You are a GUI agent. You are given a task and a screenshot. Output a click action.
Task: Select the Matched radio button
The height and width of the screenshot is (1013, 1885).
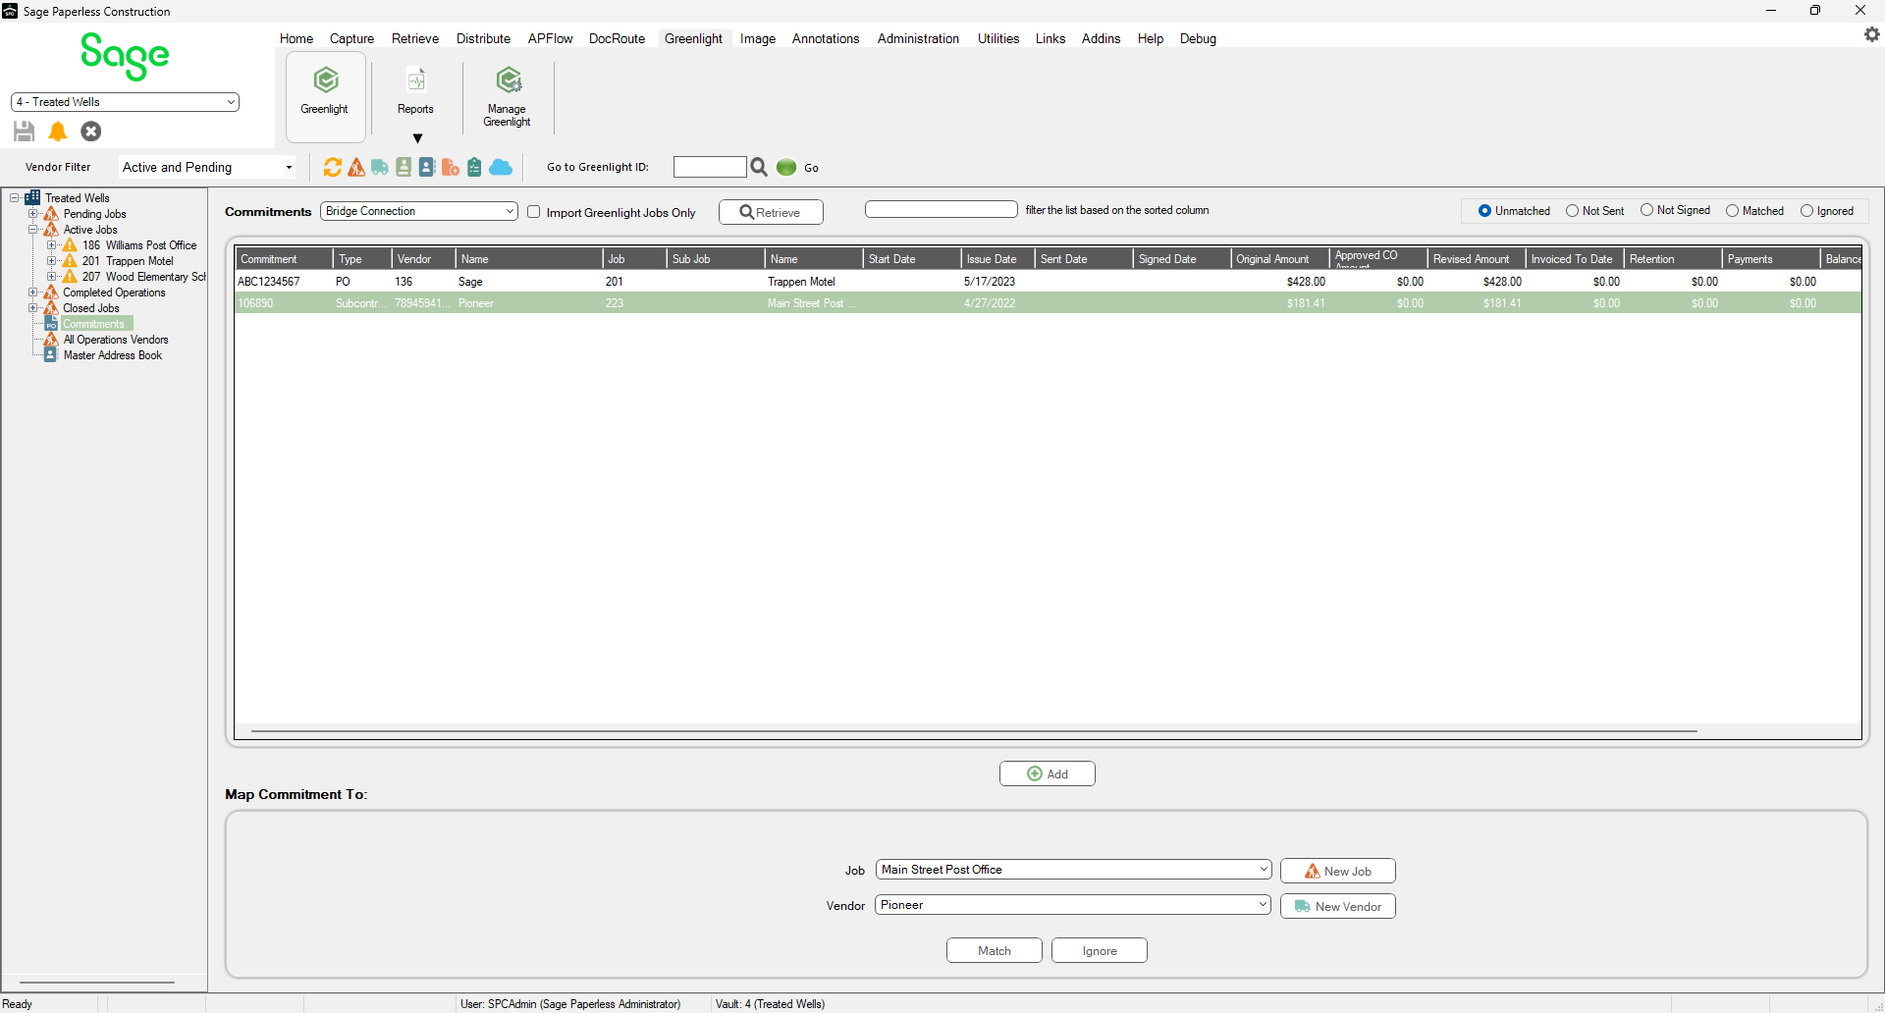[x=1732, y=211]
